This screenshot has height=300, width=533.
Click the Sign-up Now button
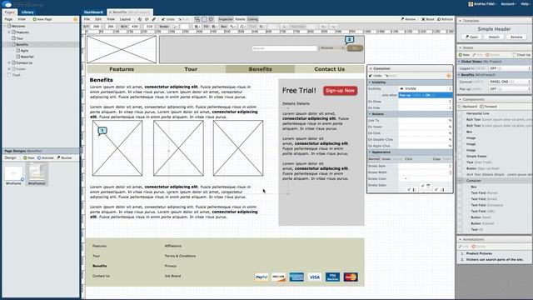pos(340,91)
